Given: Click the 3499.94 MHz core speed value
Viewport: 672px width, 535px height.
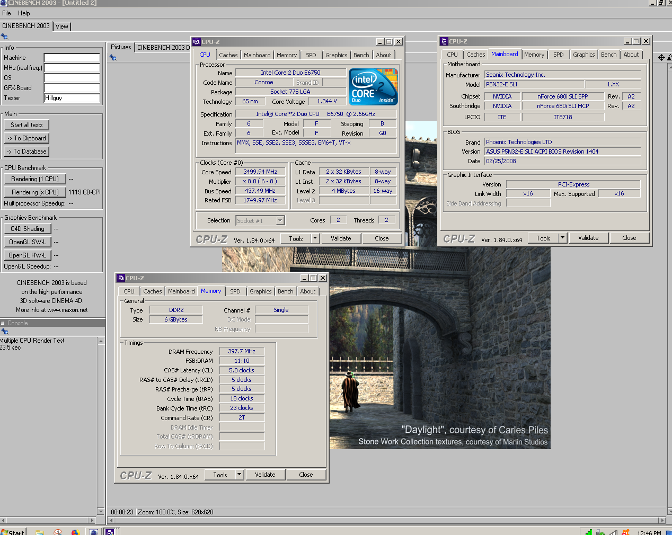Looking at the screenshot, I should click(260, 172).
